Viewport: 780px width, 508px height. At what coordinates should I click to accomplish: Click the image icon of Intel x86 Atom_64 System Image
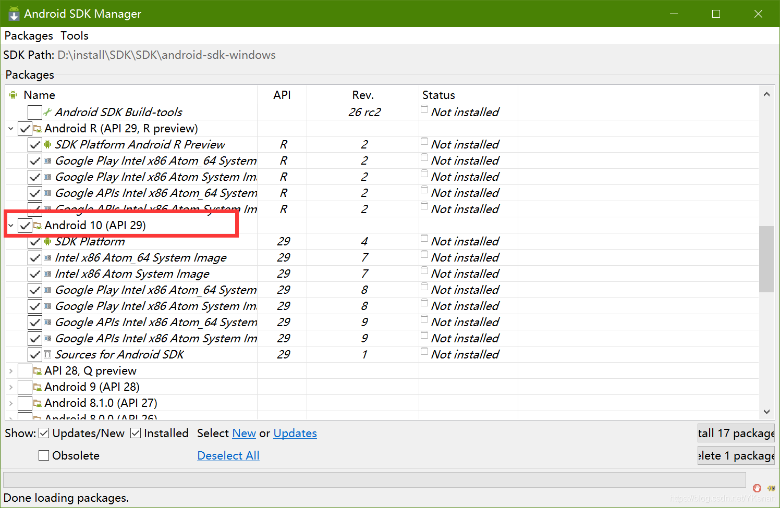point(47,257)
